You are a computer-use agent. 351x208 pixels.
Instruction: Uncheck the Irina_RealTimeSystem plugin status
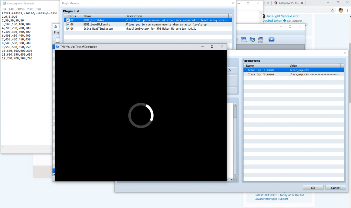(68, 29)
